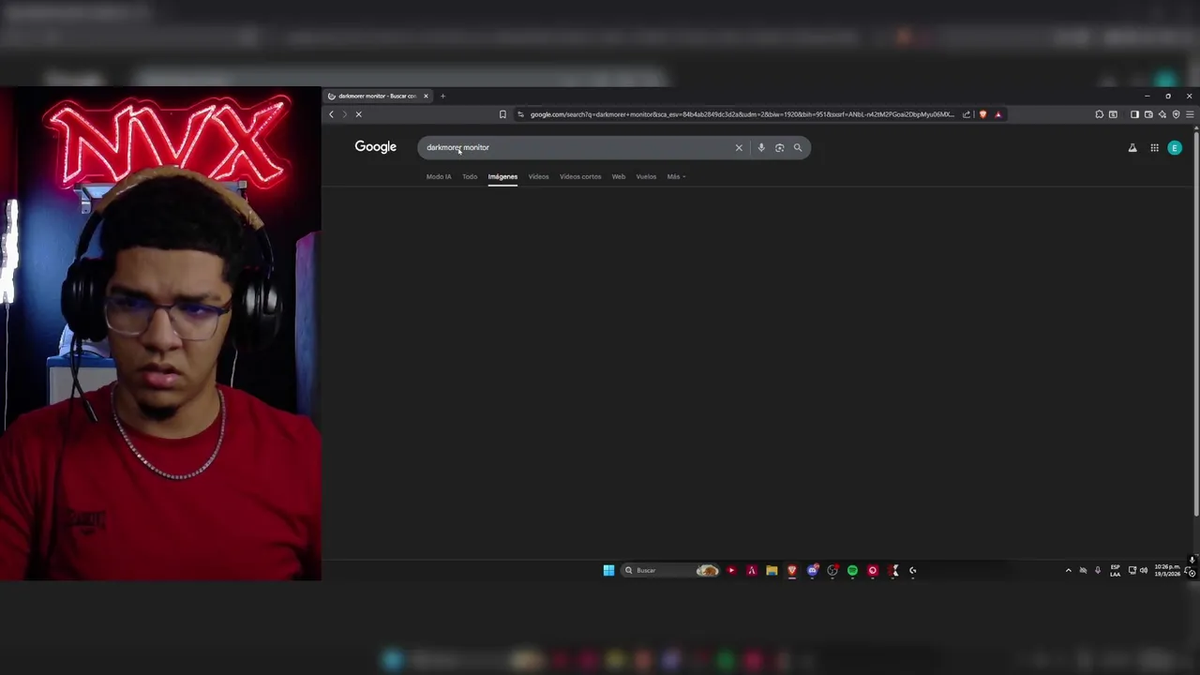Open the red play-button app in taskbar
This screenshot has width=1200, height=675.
pos(731,570)
